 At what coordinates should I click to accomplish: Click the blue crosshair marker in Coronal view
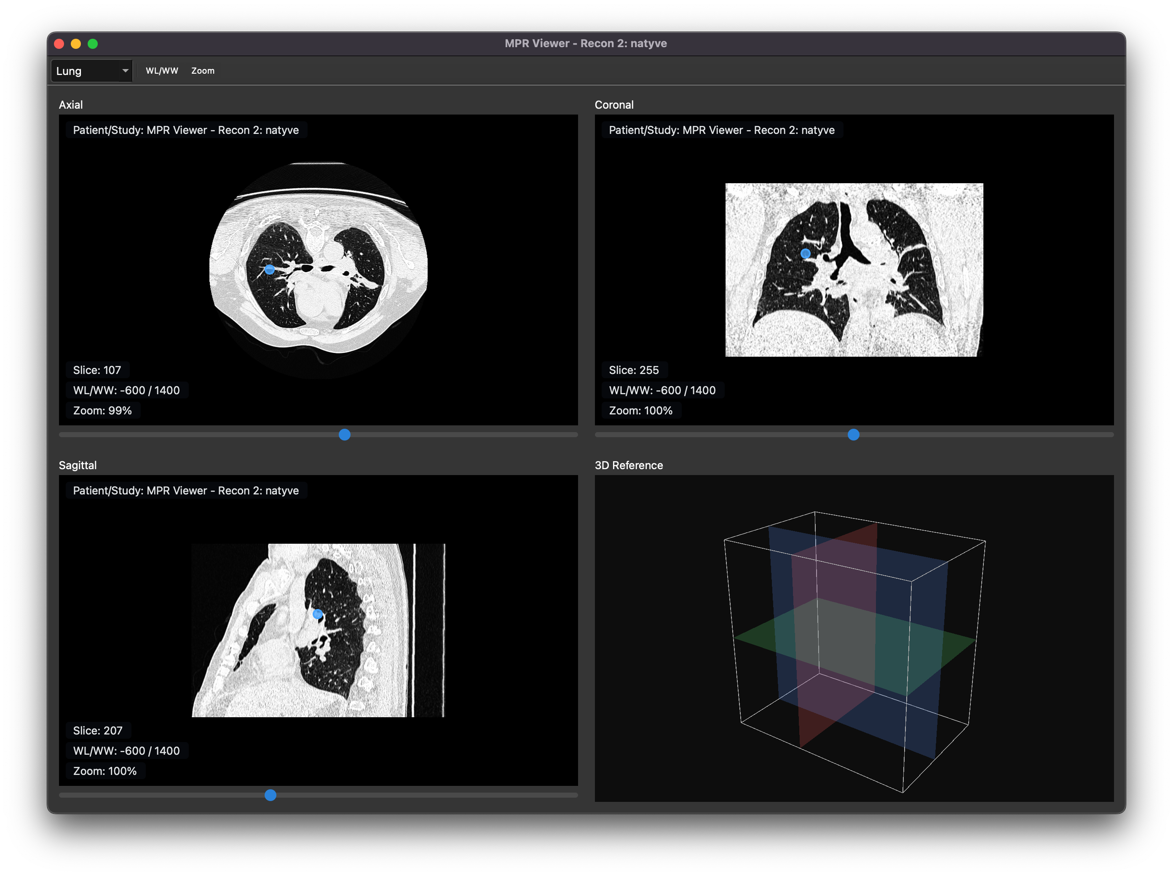pos(806,253)
